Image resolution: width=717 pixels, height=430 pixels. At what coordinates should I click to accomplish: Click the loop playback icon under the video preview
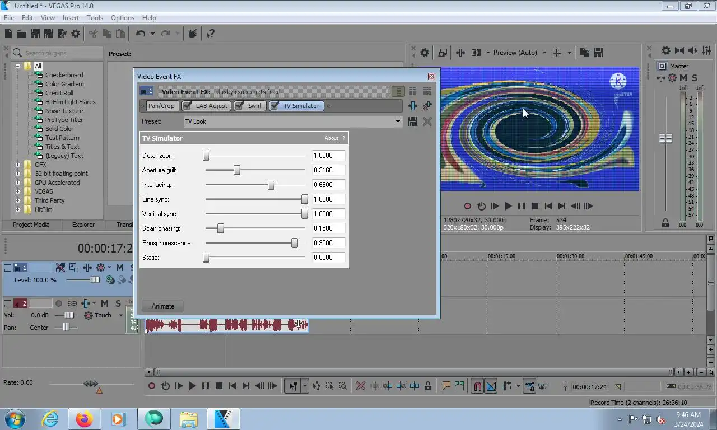pyautogui.click(x=481, y=206)
